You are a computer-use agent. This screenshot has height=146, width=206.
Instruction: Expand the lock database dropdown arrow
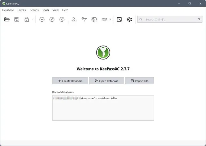point(33,19)
